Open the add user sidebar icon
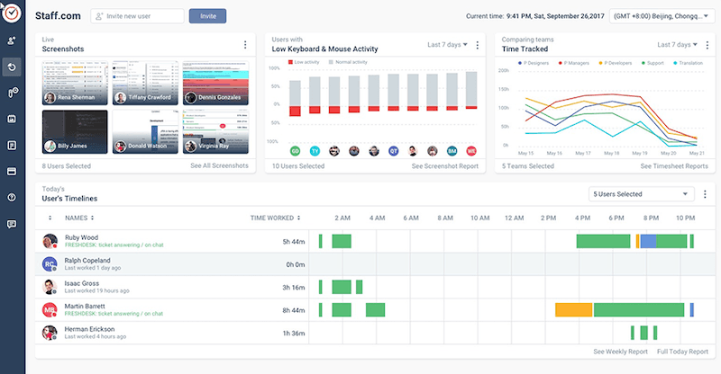This screenshot has height=374, width=721. coord(13,40)
